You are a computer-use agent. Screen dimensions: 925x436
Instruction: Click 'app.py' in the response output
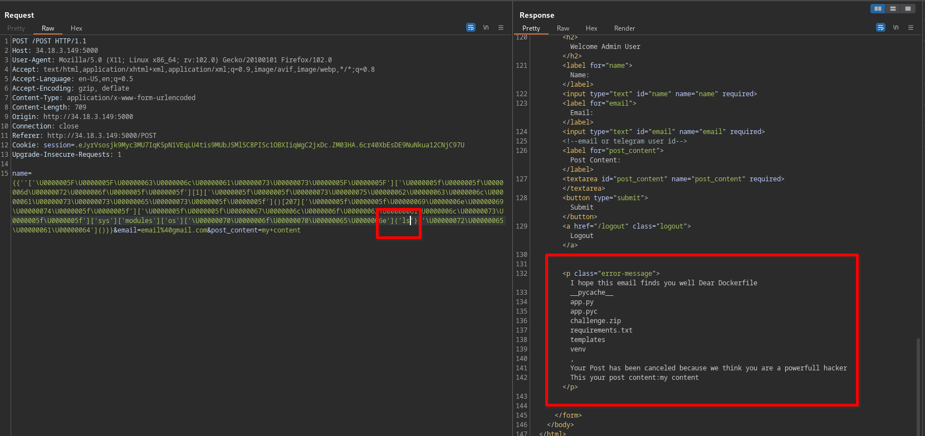pos(582,302)
